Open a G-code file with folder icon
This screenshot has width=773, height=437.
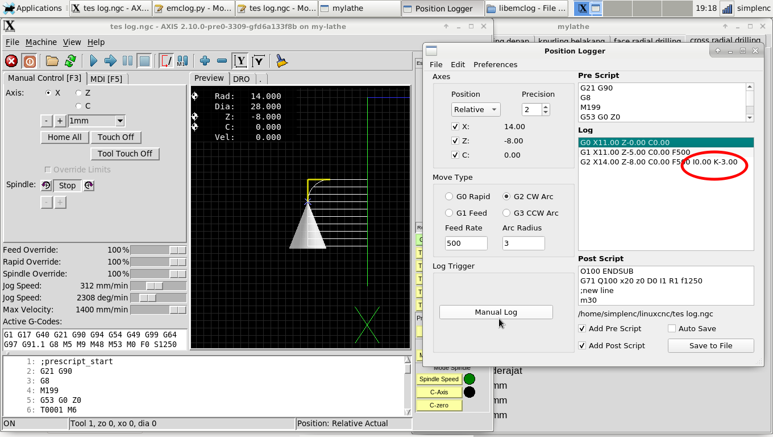(x=52, y=61)
